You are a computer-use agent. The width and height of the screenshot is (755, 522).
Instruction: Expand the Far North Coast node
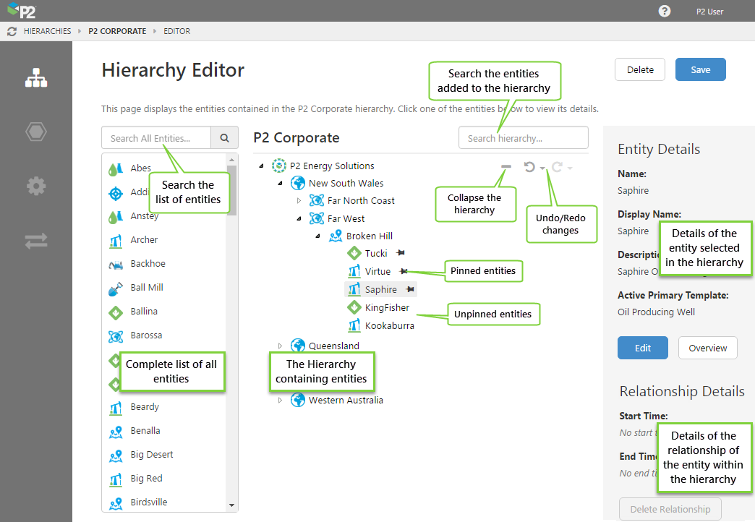pyautogui.click(x=299, y=201)
